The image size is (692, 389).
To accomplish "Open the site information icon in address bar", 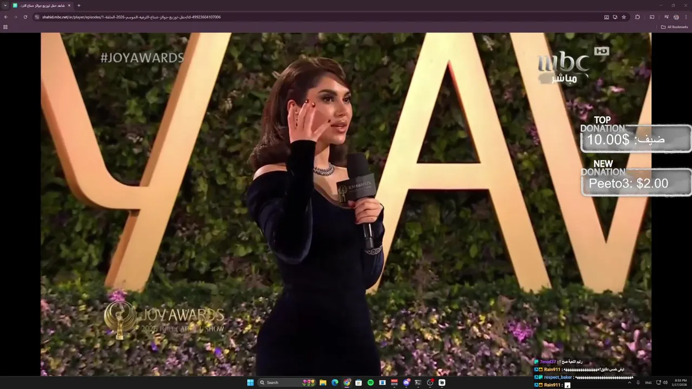I will (x=37, y=17).
